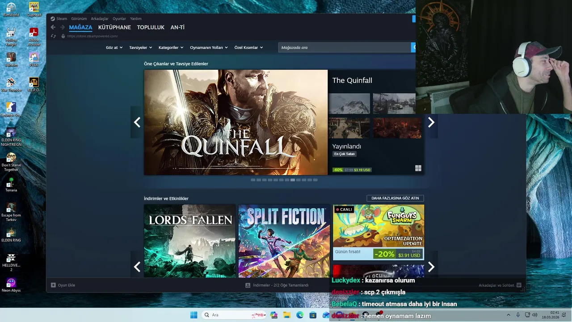This screenshot has height=322, width=572.
Task: Open Özel Kısımlar dropdown
Action: point(248,47)
